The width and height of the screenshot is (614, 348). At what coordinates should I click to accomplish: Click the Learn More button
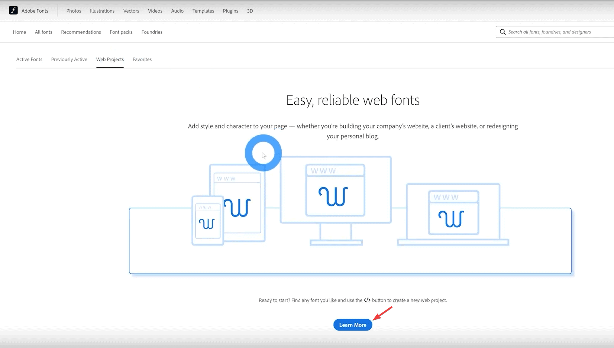[x=352, y=325]
